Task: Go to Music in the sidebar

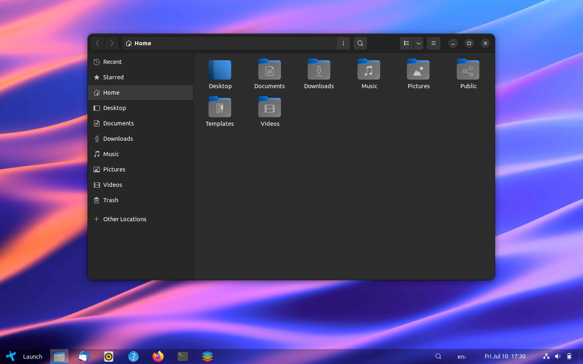Action: [x=140, y=154]
